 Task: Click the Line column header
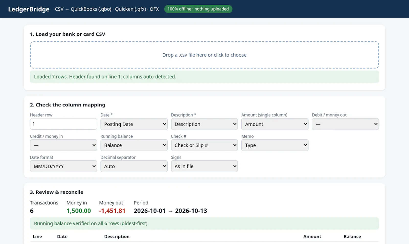pyautogui.click(x=37, y=237)
